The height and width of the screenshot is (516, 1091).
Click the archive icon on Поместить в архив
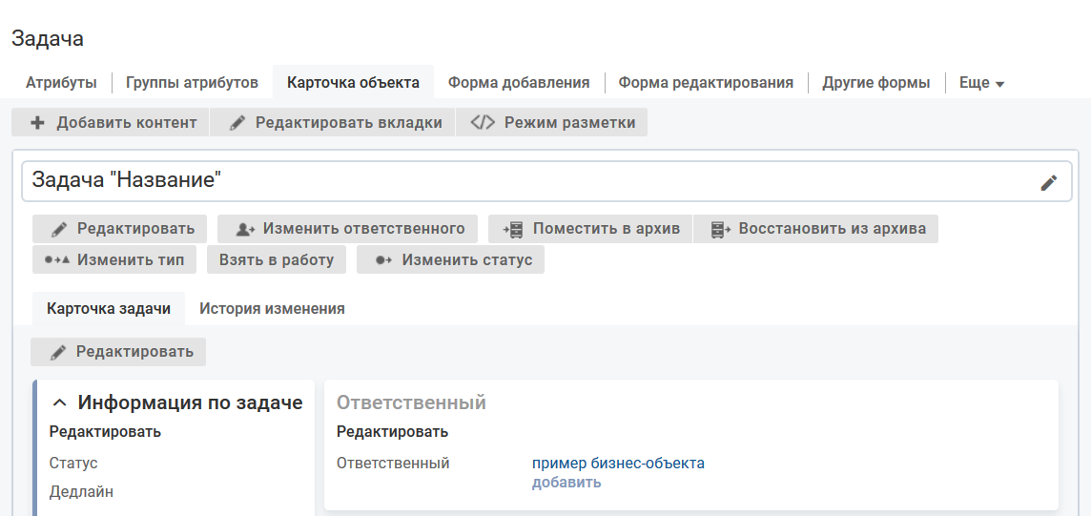click(x=513, y=229)
